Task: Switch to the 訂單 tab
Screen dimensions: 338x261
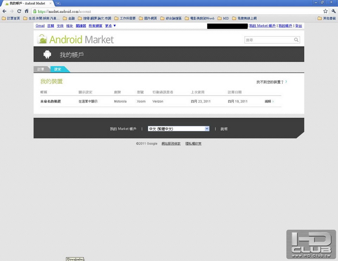Action: point(41,69)
